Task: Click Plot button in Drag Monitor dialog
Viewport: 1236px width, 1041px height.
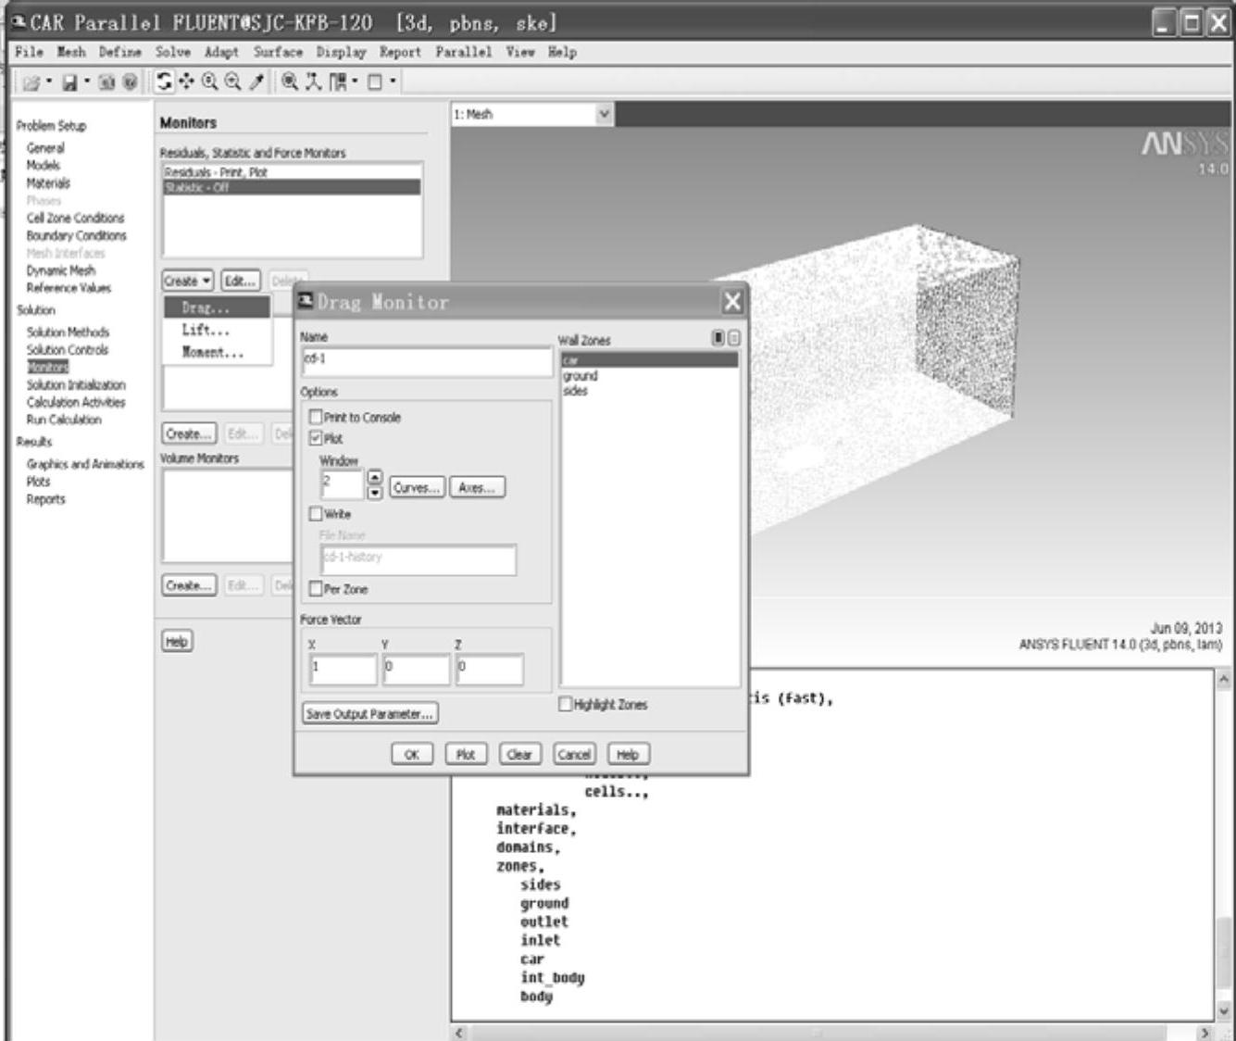Action: (x=466, y=754)
